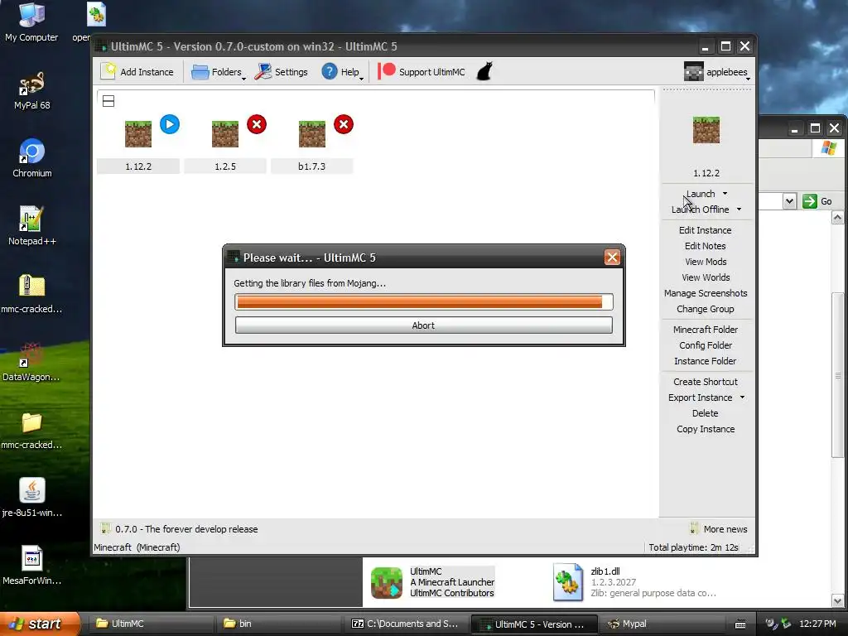This screenshot has height=636, width=848.
Task: Click the black cat icon in toolbar
Action: pos(484,71)
